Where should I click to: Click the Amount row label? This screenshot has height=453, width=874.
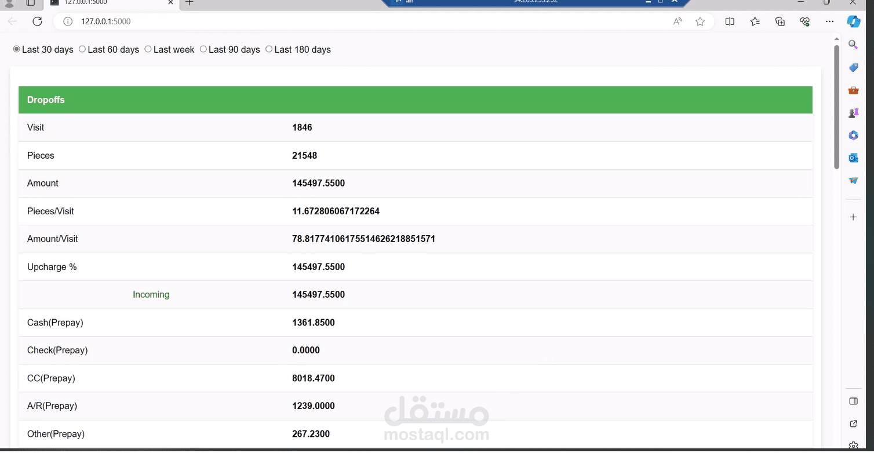(x=43, y=183)
